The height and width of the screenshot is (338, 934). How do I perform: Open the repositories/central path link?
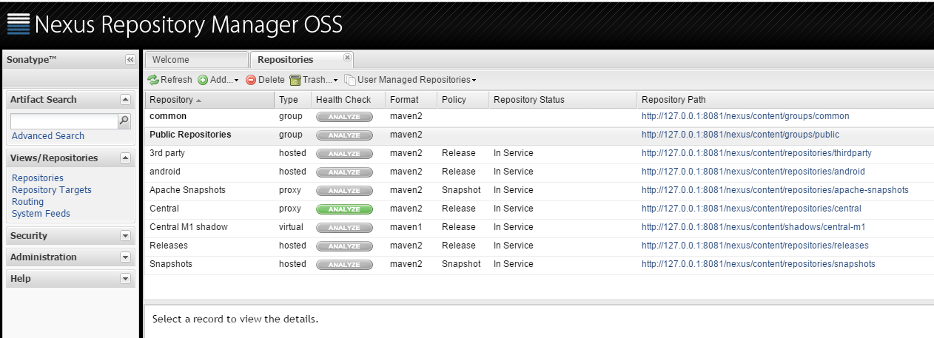click(751, 209)
